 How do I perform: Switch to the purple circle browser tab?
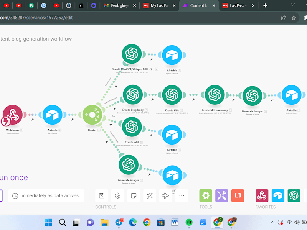point(94,5)
